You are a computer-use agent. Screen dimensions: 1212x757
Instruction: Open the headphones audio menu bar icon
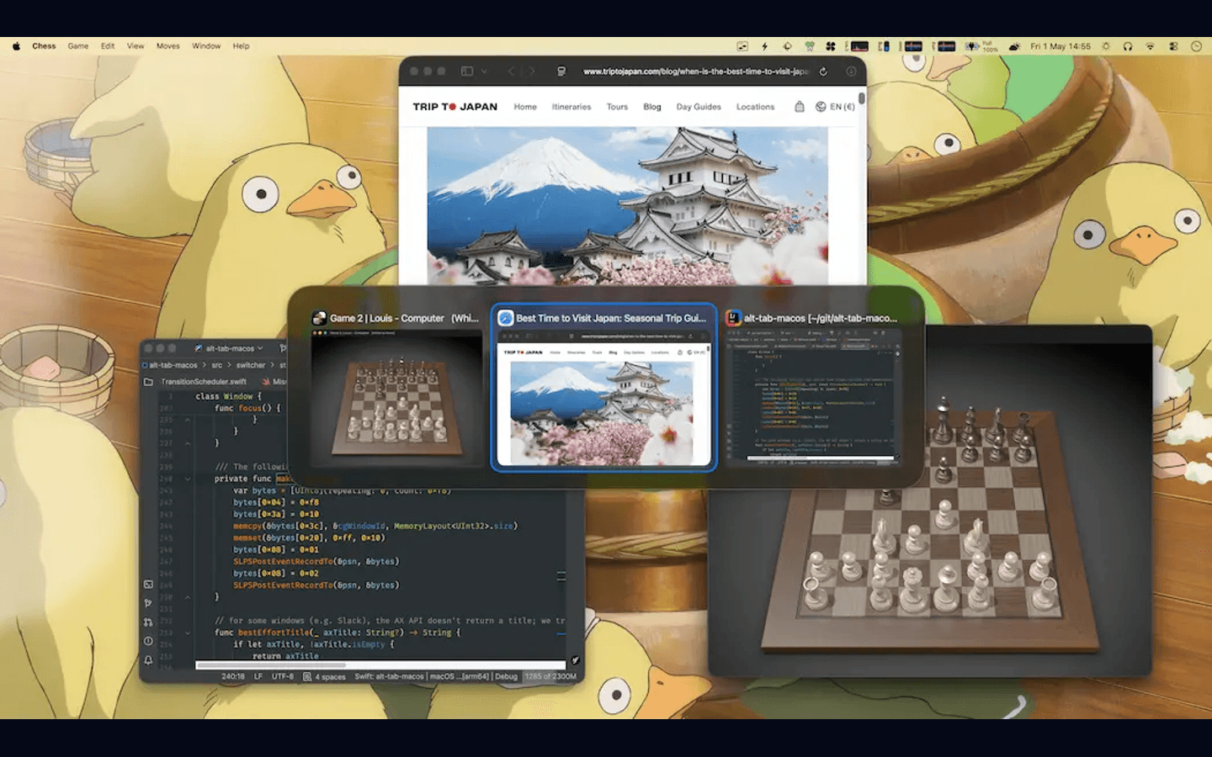click(1128, 46)
